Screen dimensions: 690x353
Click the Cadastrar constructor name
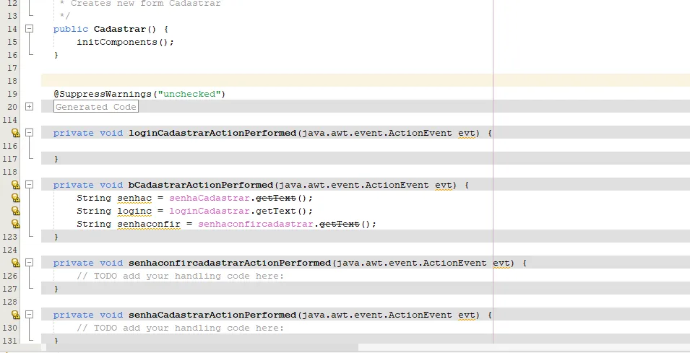[120, 29]
